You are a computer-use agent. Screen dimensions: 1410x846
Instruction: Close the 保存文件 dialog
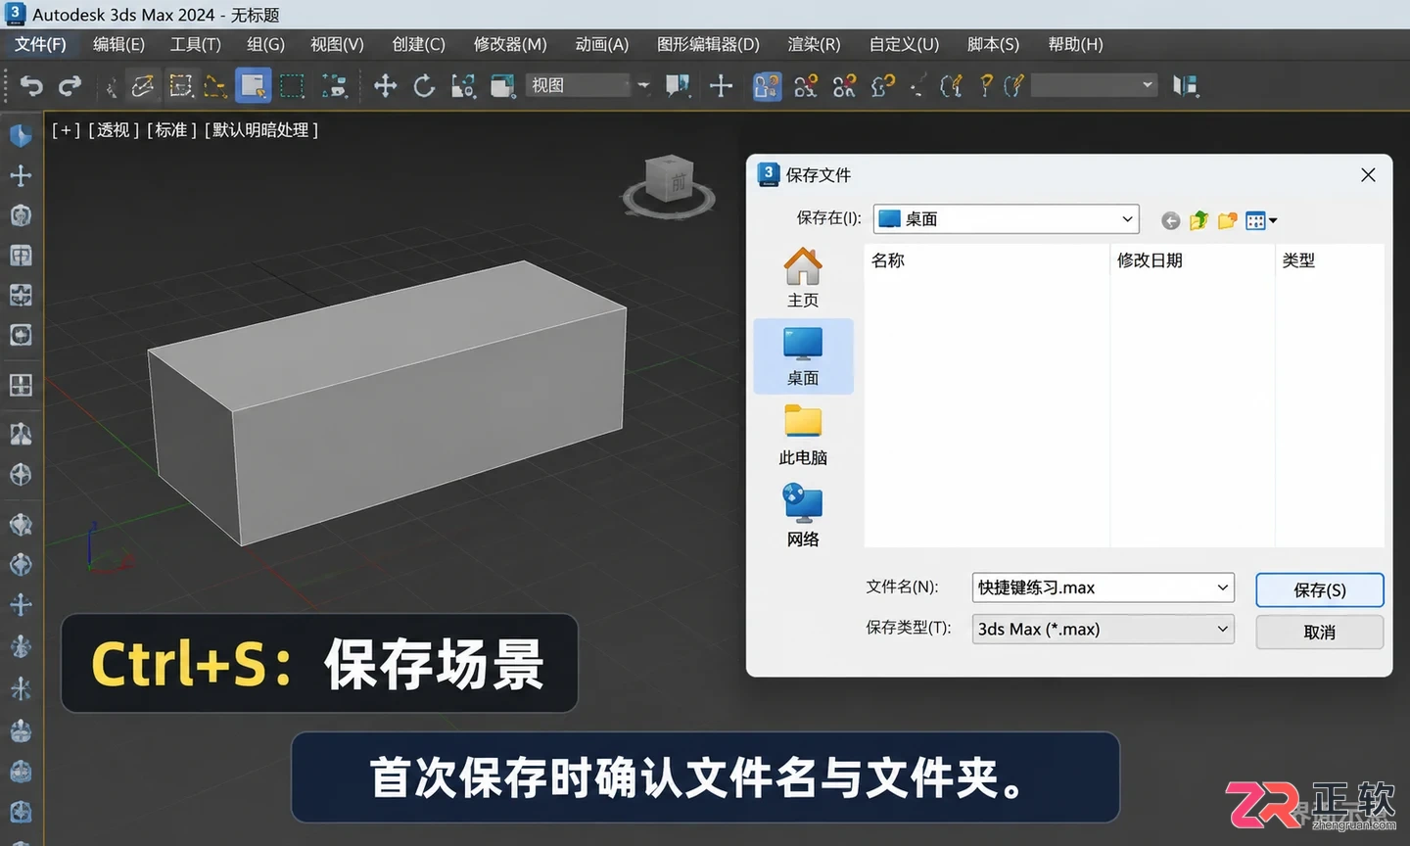tap(1368, 175)
